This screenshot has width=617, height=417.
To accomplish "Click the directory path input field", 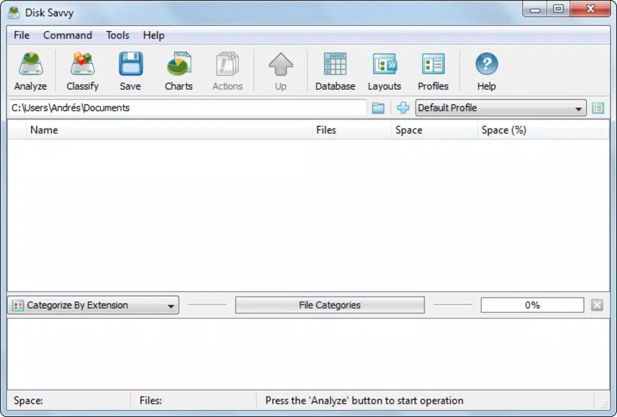I will pos(187,108).
